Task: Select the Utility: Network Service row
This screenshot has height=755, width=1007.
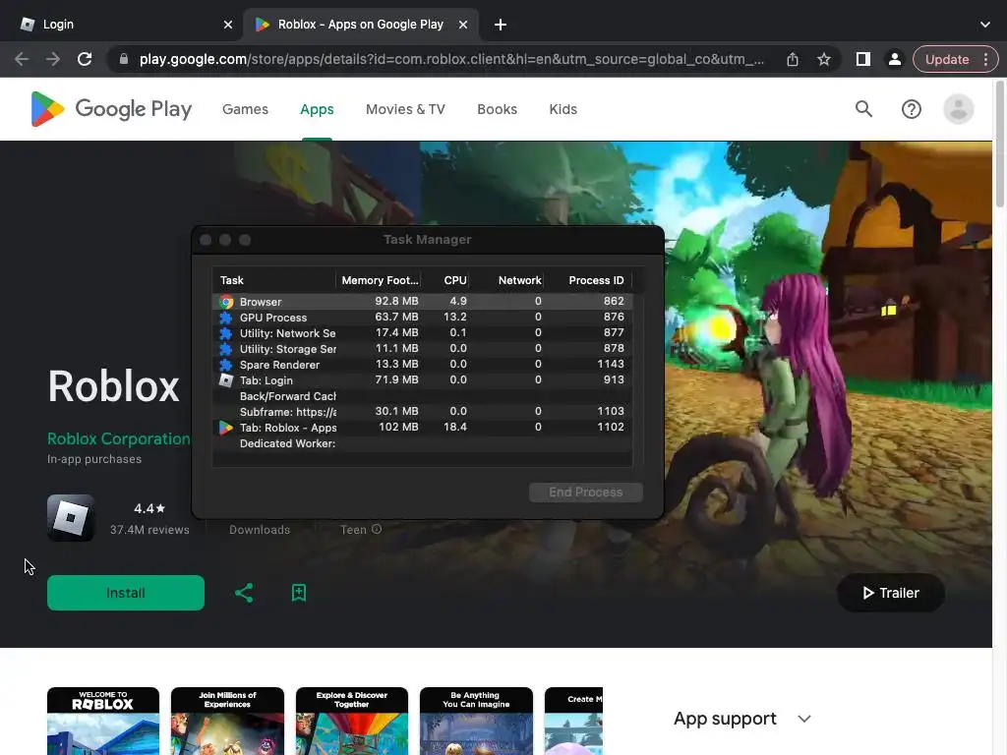Action: (x=422, y=332)
